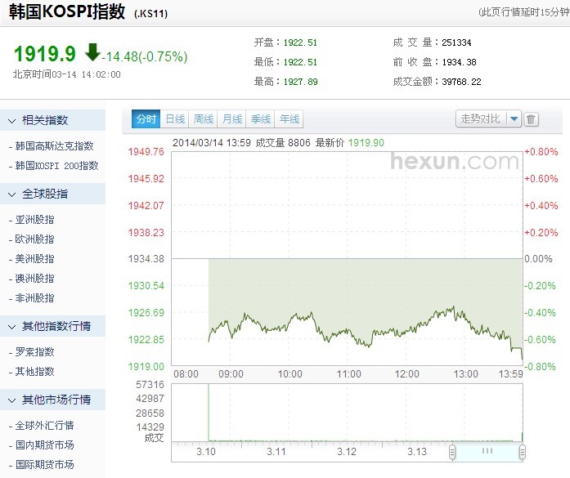Click the 13:59 time axis label

(x=511, y=374)
